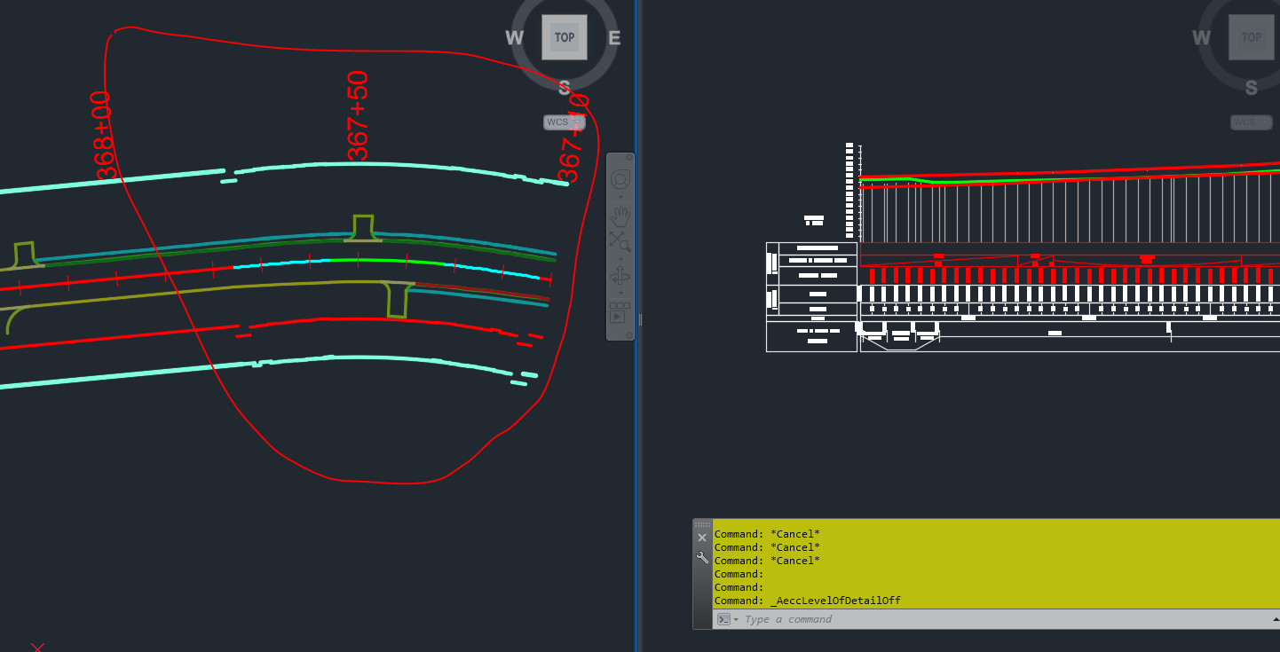Open the WCS coordinate system dropdown
The width and height of the screenshot is (1280, 652).
click(565, 122)
